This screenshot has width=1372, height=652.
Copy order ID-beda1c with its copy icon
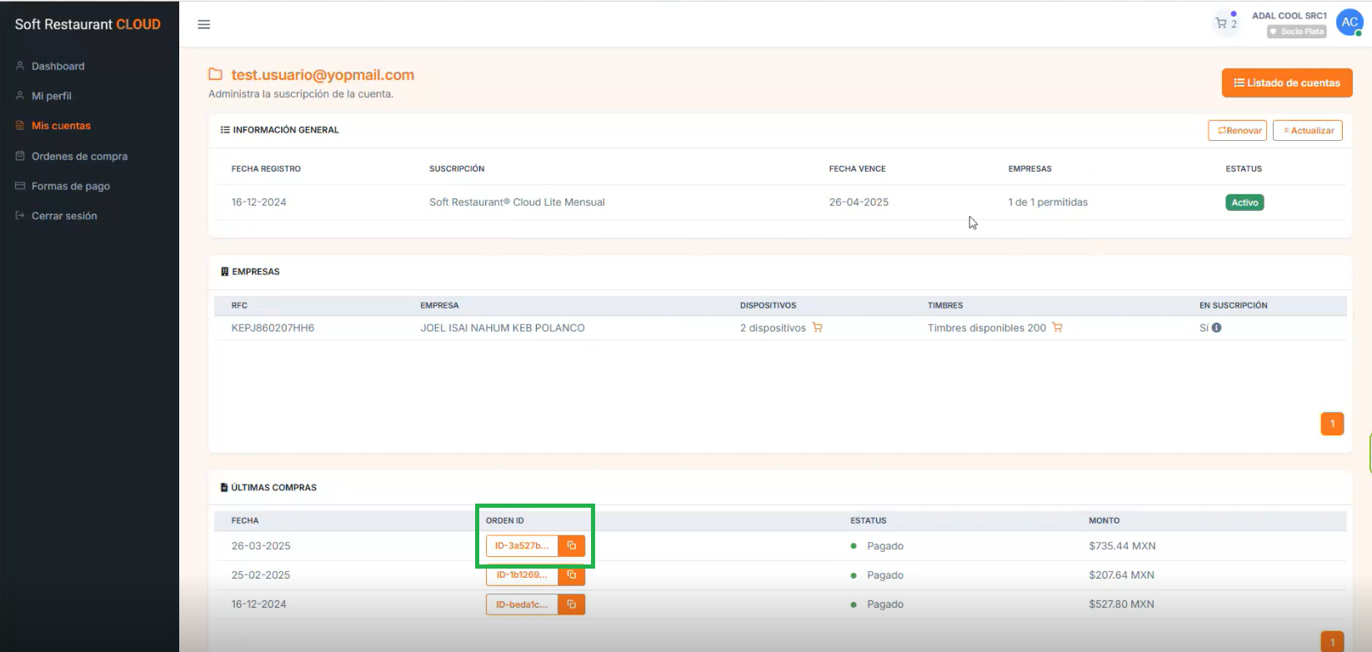(572, 604)
